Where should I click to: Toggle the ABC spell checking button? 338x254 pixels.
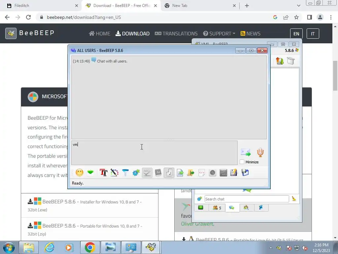pos(147,173)
